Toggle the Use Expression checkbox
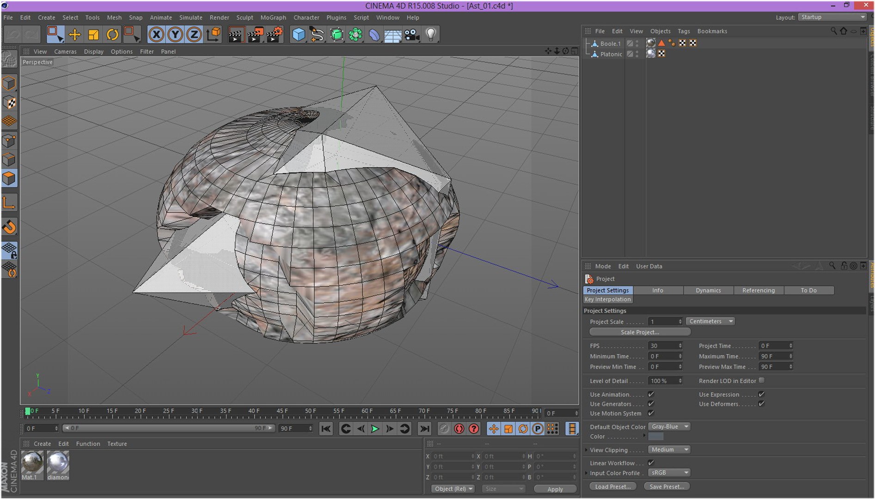The image size is (875, 499). tap(761, 394)
